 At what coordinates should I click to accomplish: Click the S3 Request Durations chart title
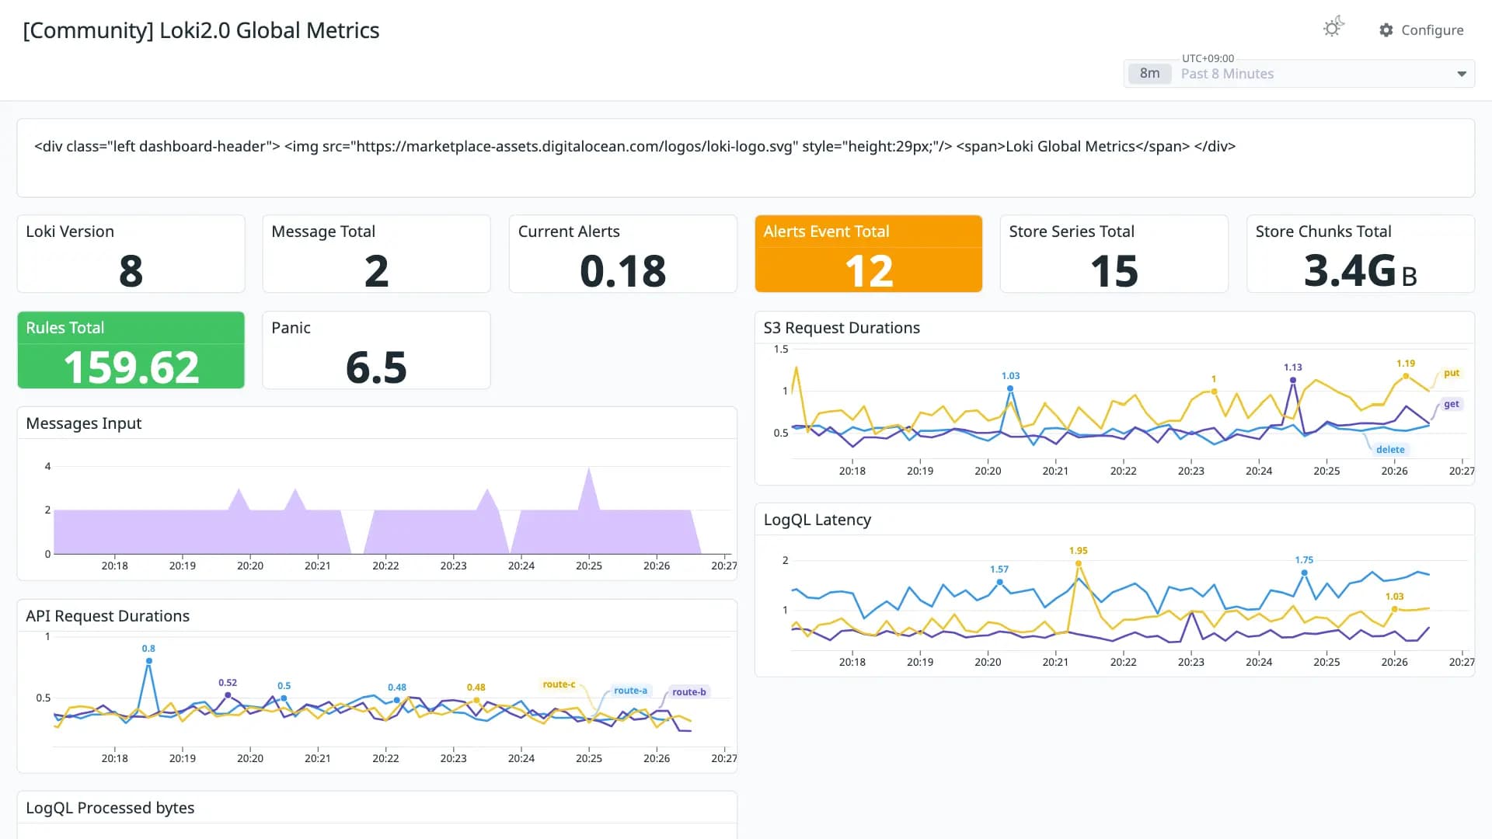[x=842, y=328]
